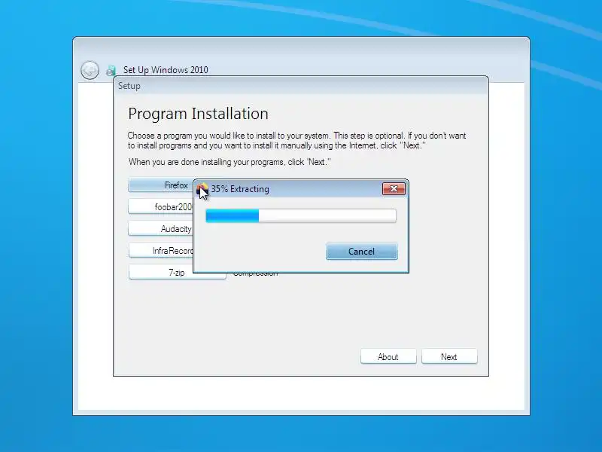Click the extraction progress bar
Screen dimensions: 602x452
pos(301,215)
